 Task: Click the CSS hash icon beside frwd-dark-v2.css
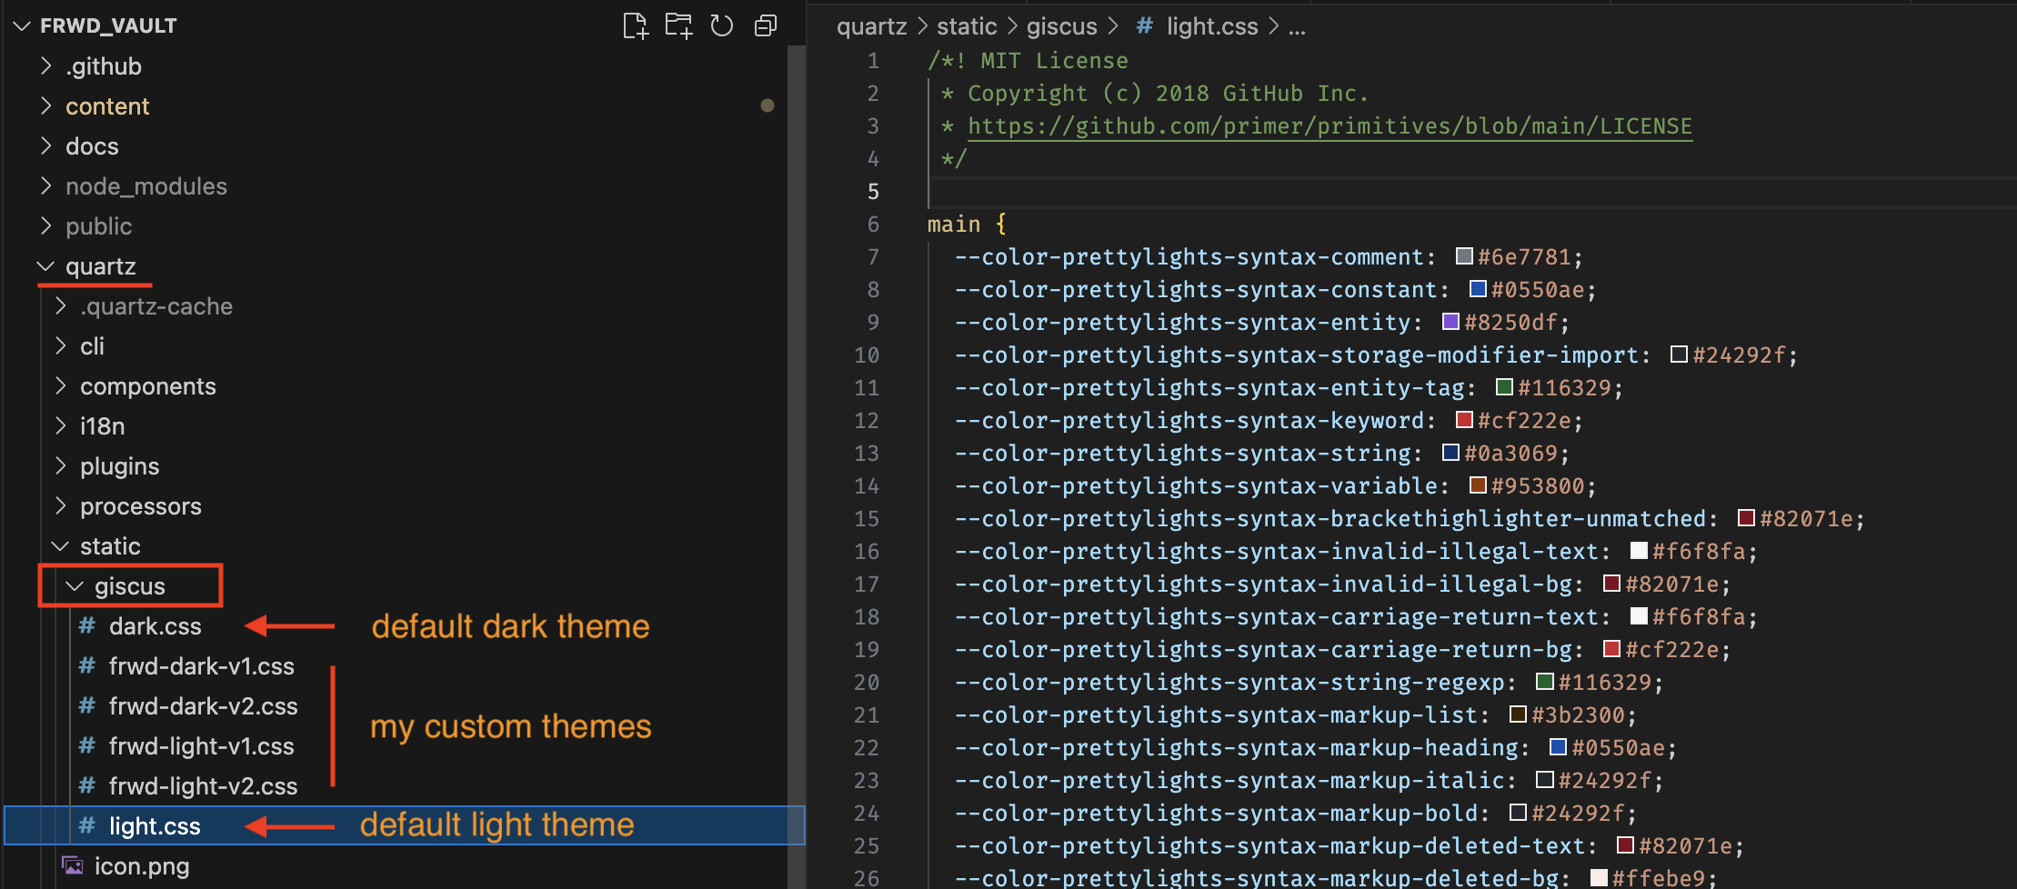[x=87, y=706]
